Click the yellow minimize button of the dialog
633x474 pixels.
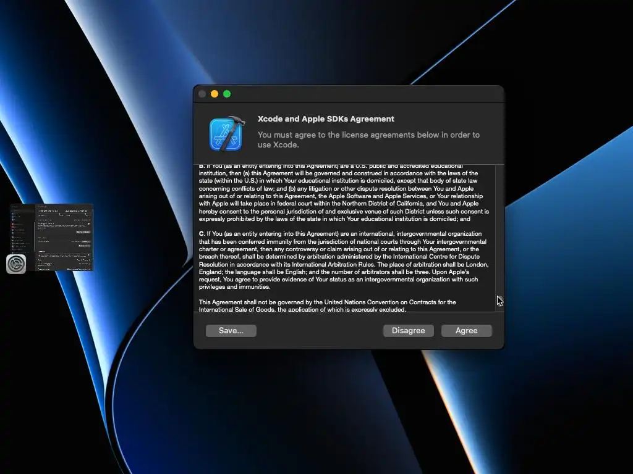[215, 94]
